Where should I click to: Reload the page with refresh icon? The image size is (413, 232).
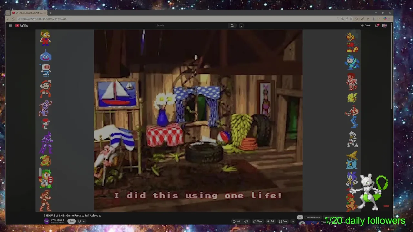pyautogui.click(x=14, y=19)
